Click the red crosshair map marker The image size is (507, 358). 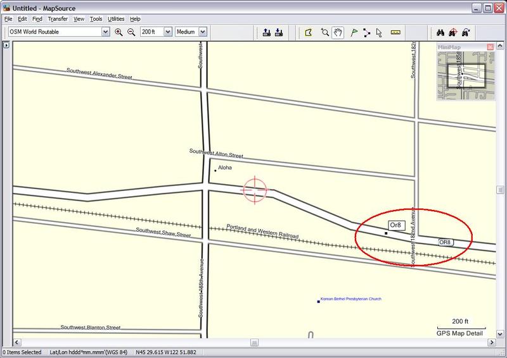255,190
